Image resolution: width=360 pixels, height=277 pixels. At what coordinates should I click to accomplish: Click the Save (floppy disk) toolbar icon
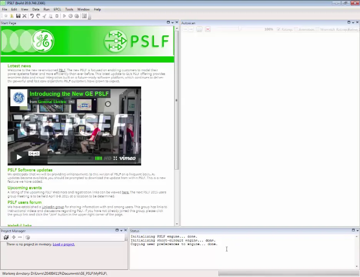tap(18, 16)
